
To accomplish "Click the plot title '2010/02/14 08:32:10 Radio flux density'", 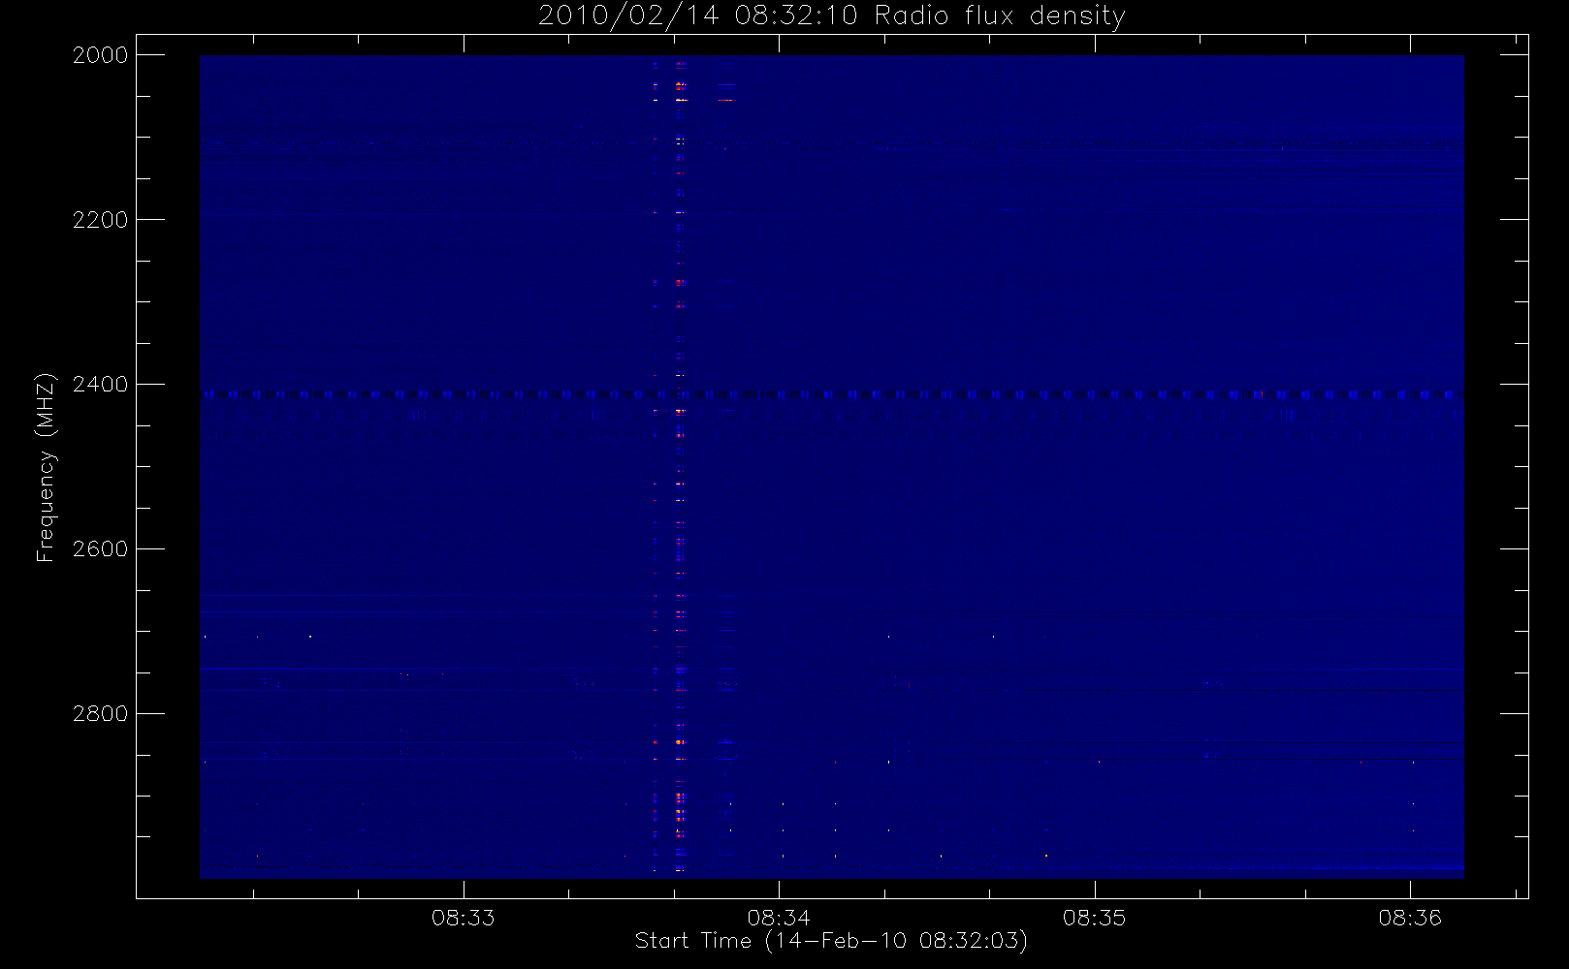I will (x=831, y=16).
